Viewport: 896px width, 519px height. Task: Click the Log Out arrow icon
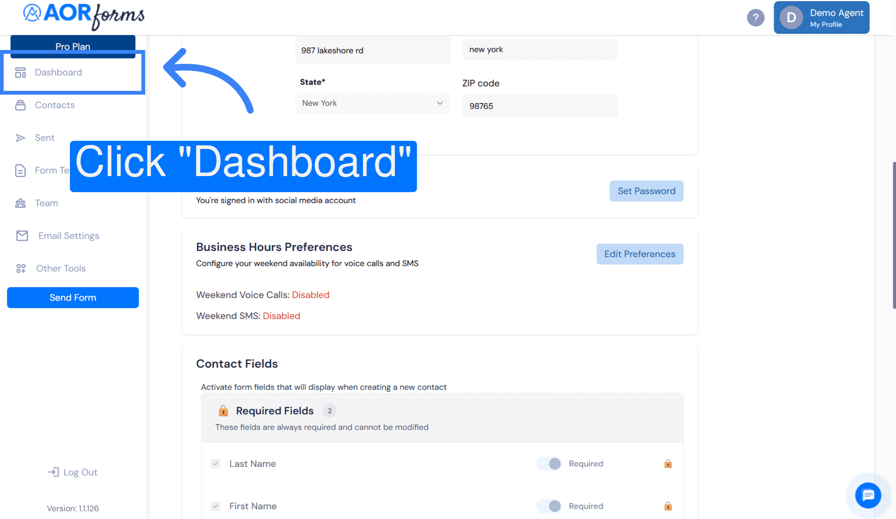[53, 472]
